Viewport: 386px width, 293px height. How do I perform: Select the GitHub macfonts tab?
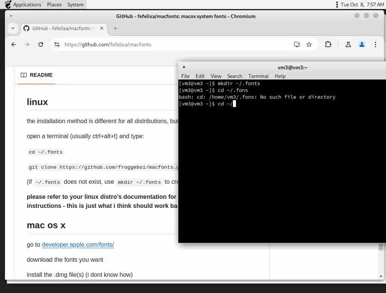[64, 28]
